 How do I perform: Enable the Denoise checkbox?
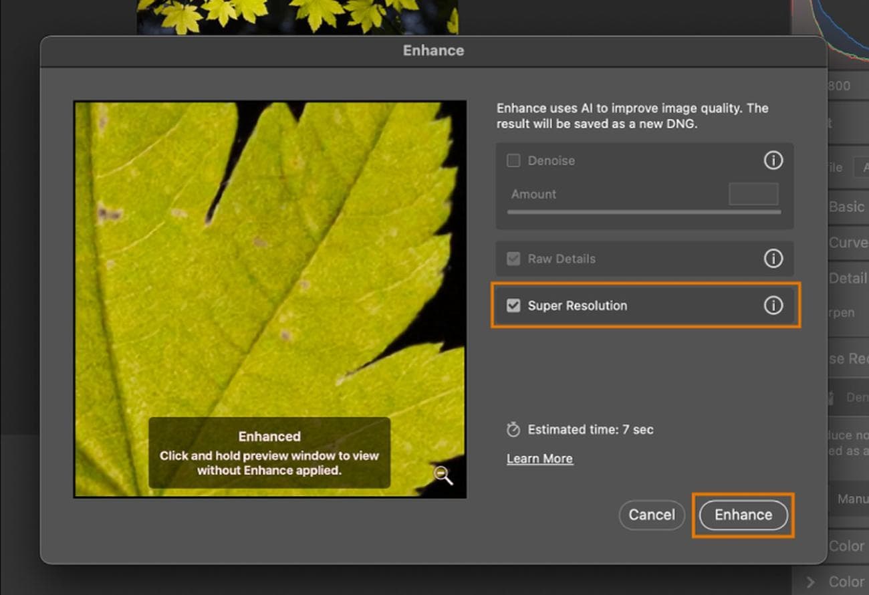(x=513, y=160)
